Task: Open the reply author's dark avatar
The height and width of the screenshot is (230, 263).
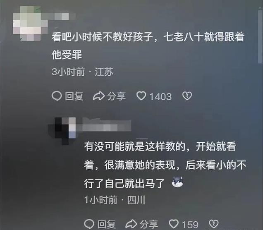Action: tap(62, 131)
